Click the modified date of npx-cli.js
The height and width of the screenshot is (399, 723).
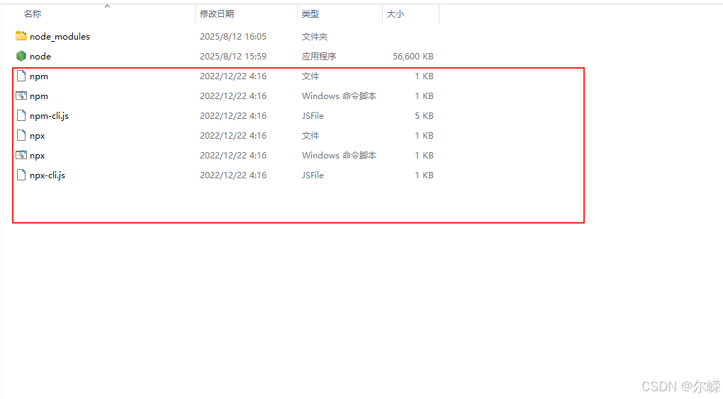233,175
